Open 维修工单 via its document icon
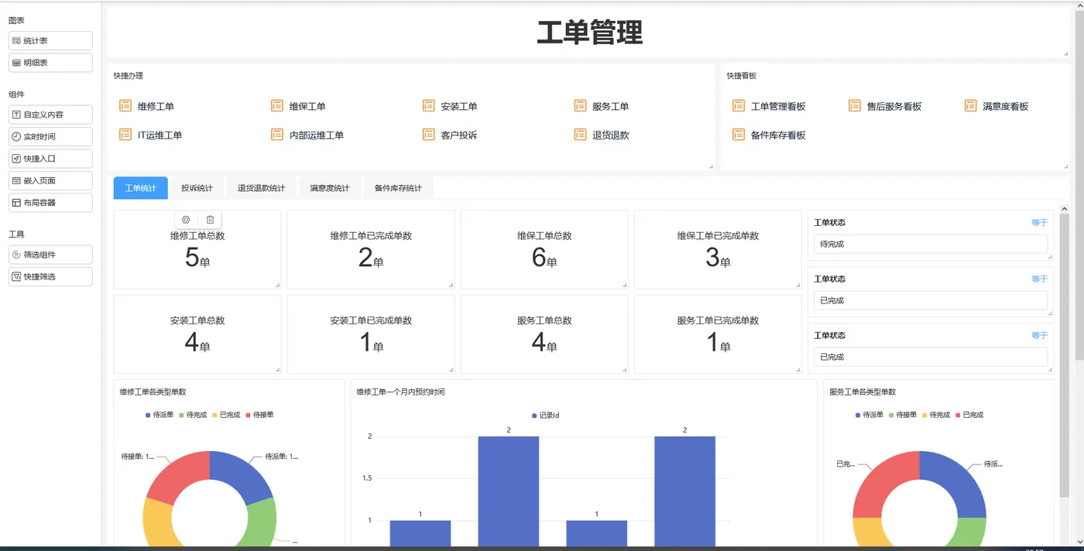Viewport: 1084px width, 551px height. 125,105
